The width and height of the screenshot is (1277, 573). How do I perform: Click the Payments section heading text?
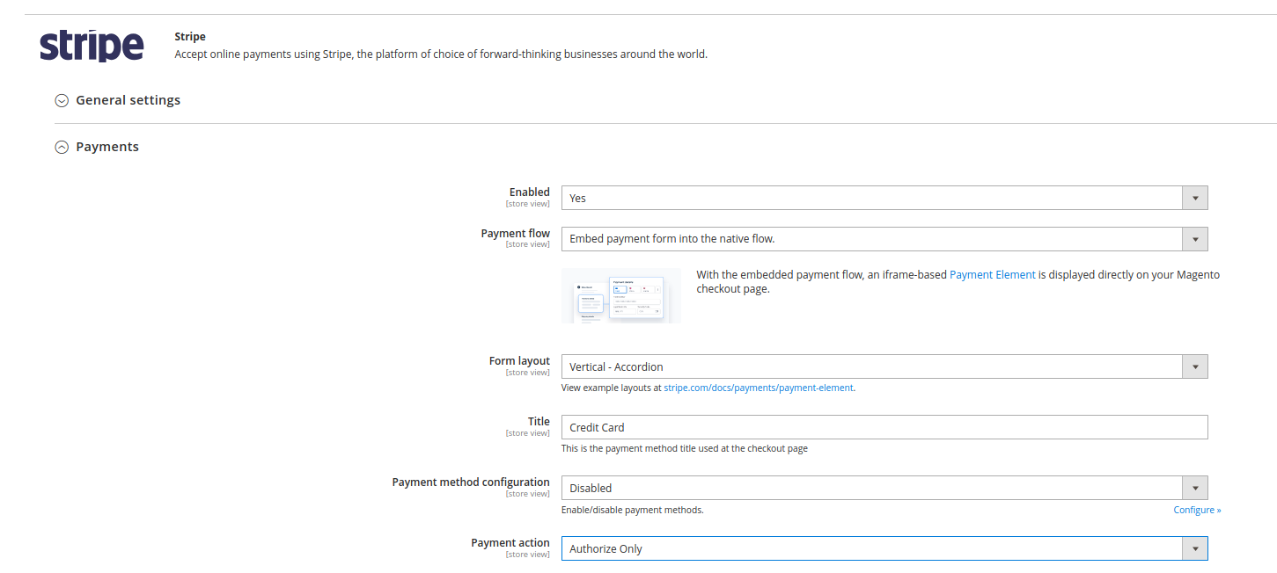[107, 147]
